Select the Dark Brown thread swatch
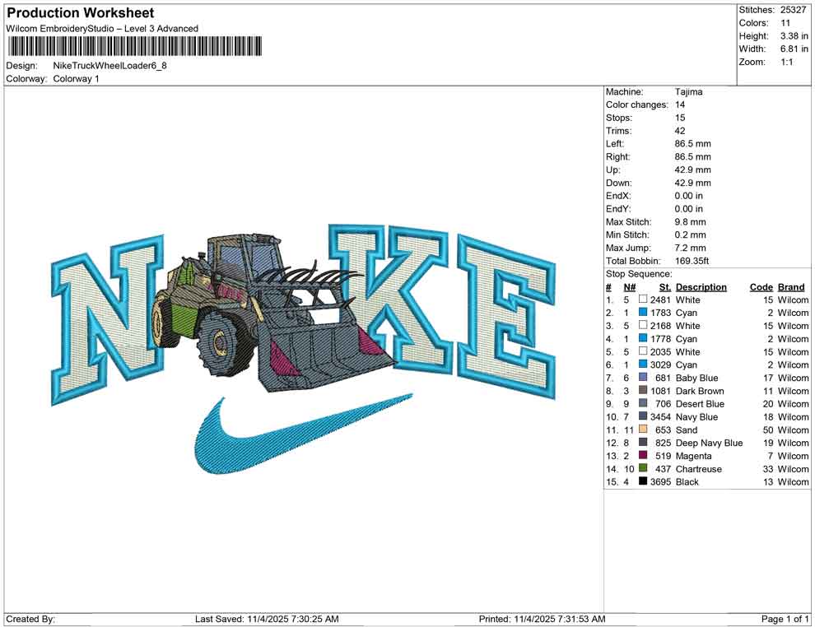815x627 pixels. click(x=642, y=391)
